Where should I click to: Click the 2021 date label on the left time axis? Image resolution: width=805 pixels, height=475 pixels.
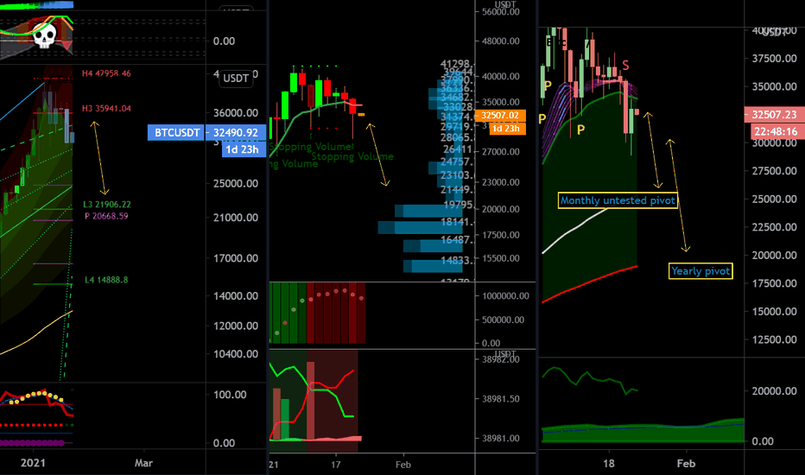[33, 463]
